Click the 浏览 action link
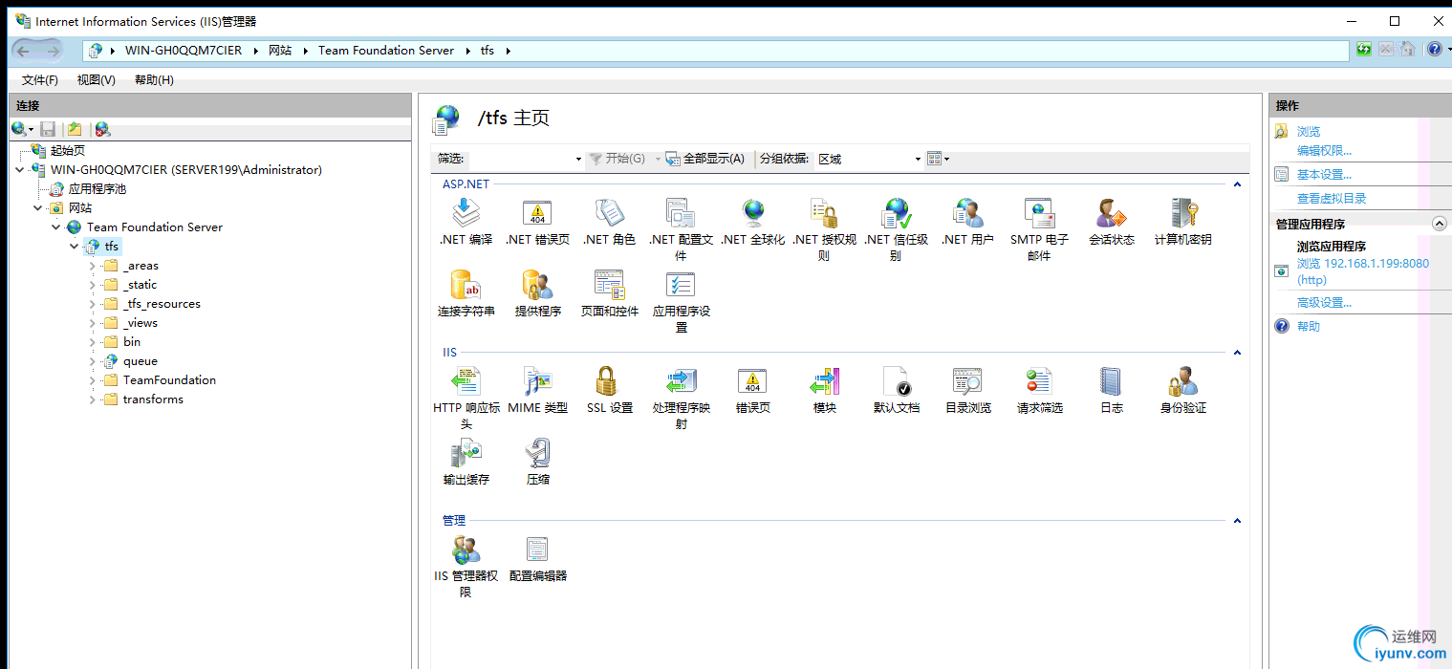Screen dimensions: 1452x669 pyautogui.click(x=1309, y=132)
